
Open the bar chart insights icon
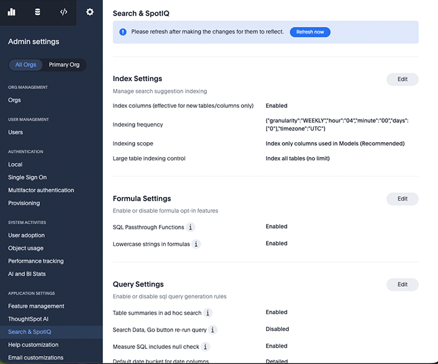pyautogui.click(x=11, y=12)
